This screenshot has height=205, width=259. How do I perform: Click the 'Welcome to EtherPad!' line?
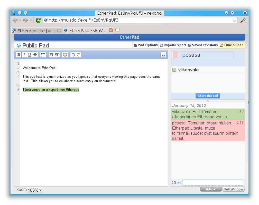click(x=40, y=68)
